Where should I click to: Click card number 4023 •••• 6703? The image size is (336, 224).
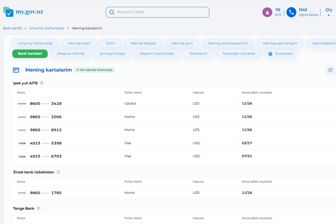[x=46, y=156]
